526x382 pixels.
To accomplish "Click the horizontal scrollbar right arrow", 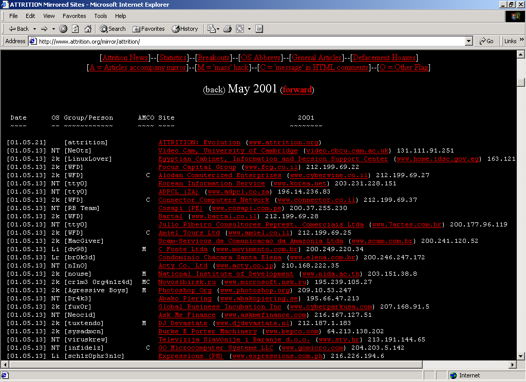I will 513,365.
